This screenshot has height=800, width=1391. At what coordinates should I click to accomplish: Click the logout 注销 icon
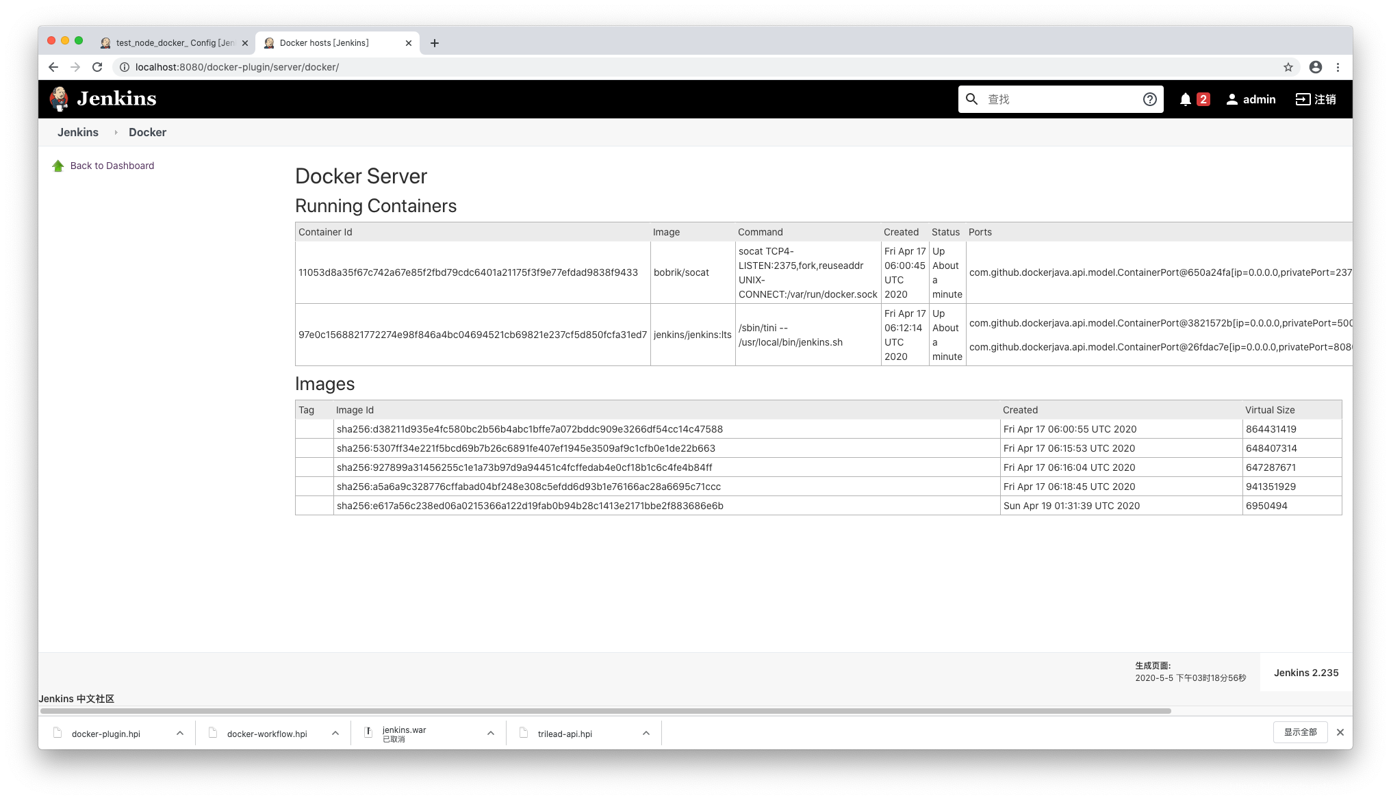click(x=1303, y=99)
